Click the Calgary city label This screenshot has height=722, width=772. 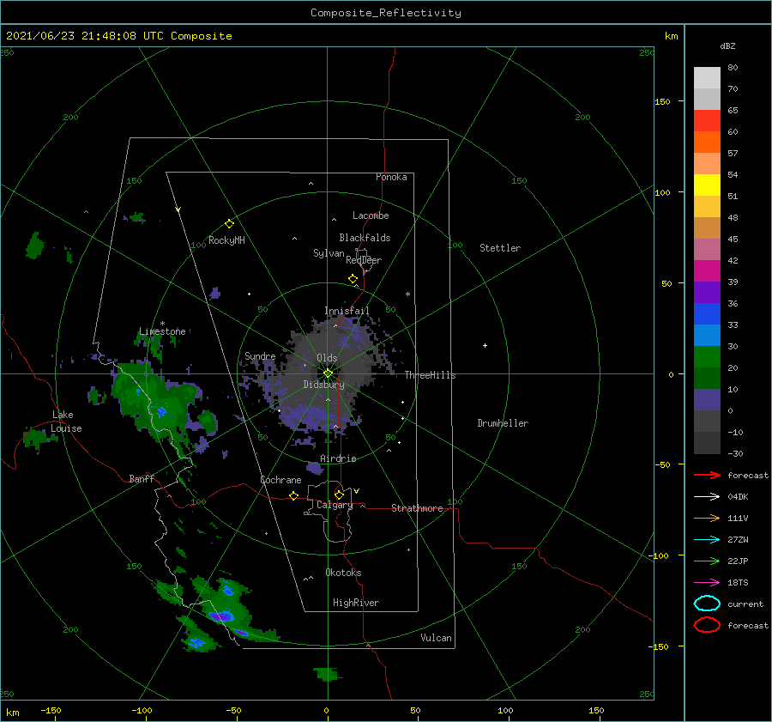335,505
